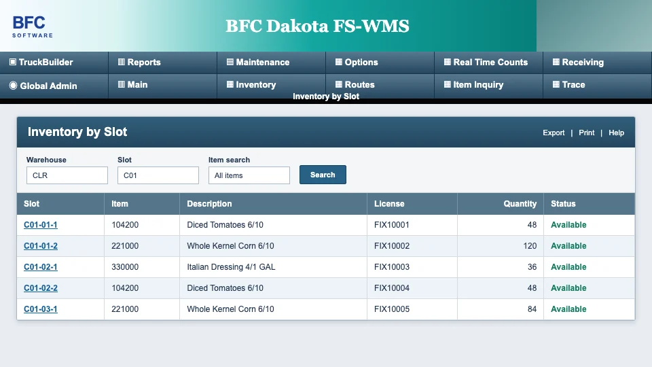The image size is (652, 367).
Task: Click Available status for FIX10001 row
Action: point(568,225)
